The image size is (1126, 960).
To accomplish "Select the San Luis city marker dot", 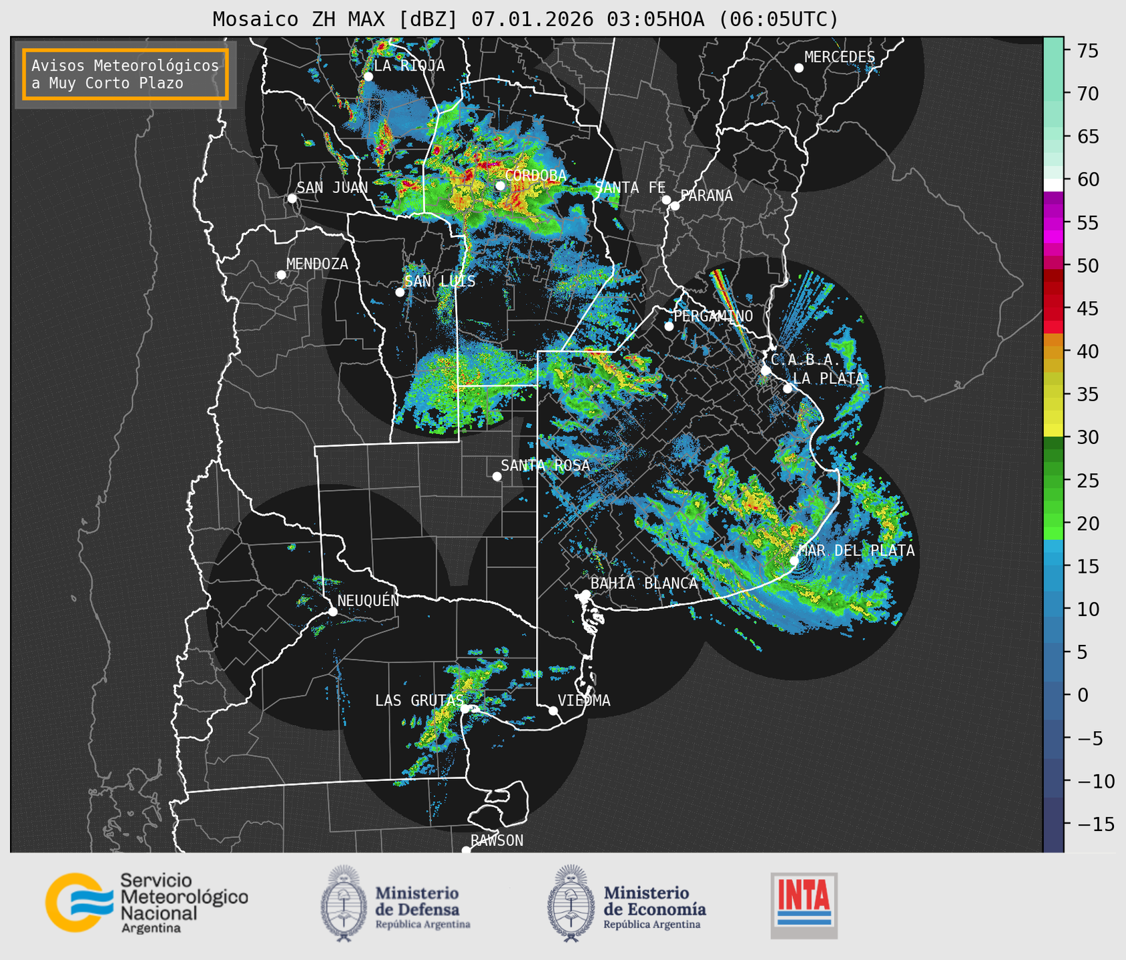I will point(400,292).
